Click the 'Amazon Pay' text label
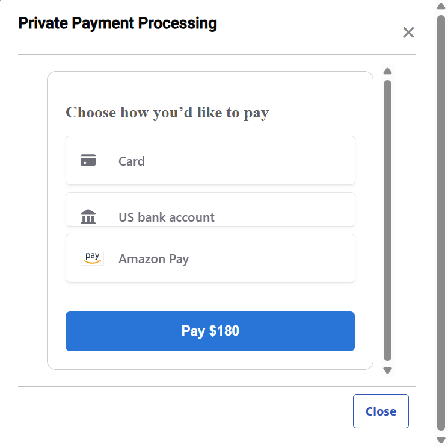The height and width of the screenshot is (447, 448). click(154, 259)
